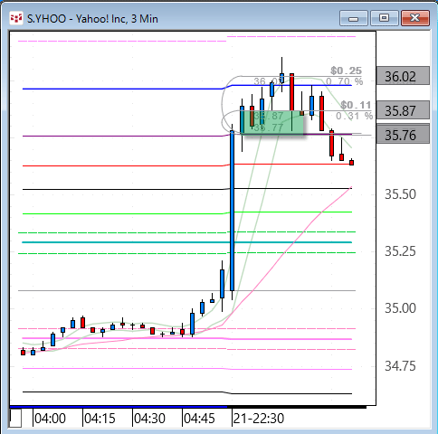Maximize the Yahoo chart window

point(384,18)
